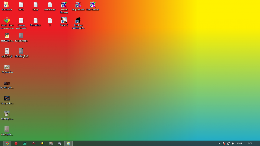This screenshot has width=260, height=146.
Task: Click the system clock showing 3:01
Action: click(x=250, y=143)
